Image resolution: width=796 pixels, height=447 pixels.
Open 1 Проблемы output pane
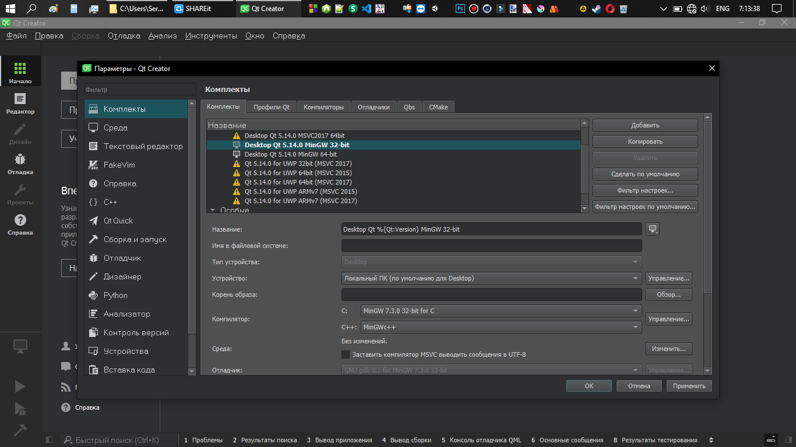click(203, 440)
